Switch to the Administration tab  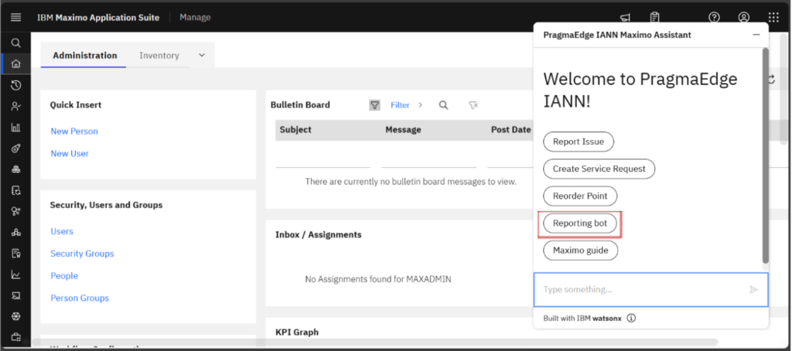coord(84,56)
